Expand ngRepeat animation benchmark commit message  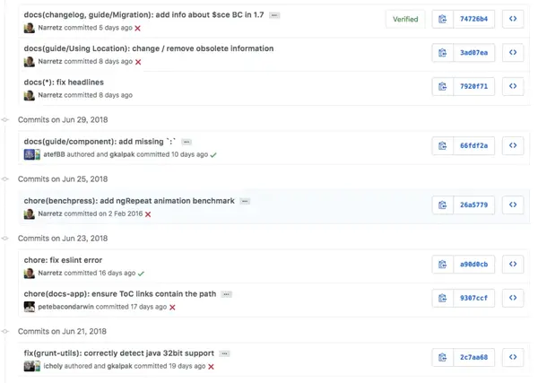coord(245,201)
